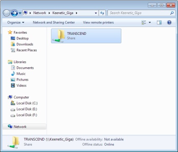The height and width of the screenshot is (152, 178).
Task: Click the search magnifier icon
Action: pyautogui.click(x=172, y=13)
